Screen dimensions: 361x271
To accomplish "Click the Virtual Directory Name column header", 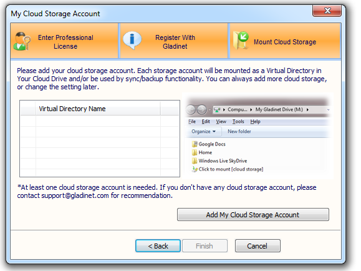I will pos(98,109).
